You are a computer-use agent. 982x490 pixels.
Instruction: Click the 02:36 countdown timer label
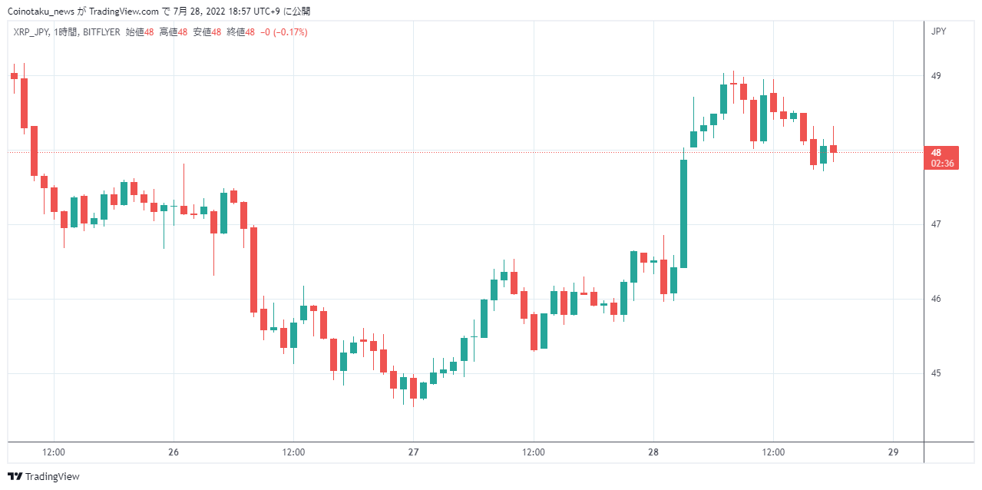point(942,164)
